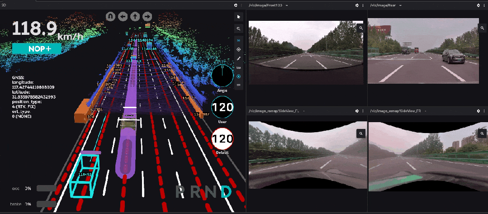The width and height of the screenshot is (488, 214).
Task: Click the Front120 camera image
Action: (306, 52)
